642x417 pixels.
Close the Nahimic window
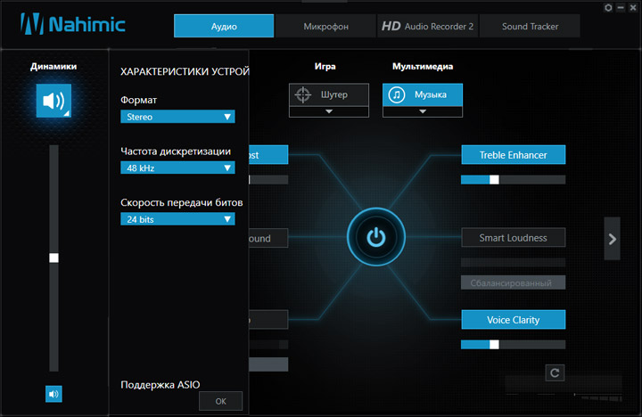[632, 8]
